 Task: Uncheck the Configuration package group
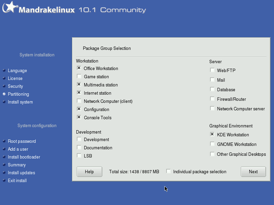79,109
